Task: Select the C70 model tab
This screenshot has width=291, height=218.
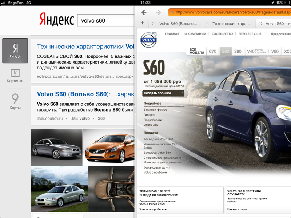Action: (212, 51)
